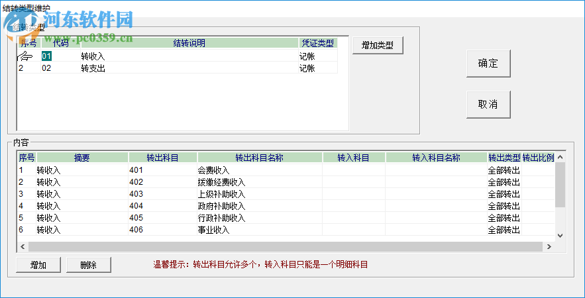Select account code 405 cell

(163, 218)
